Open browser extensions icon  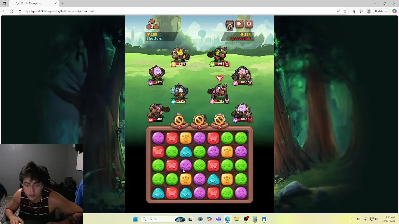pos(354,11)
